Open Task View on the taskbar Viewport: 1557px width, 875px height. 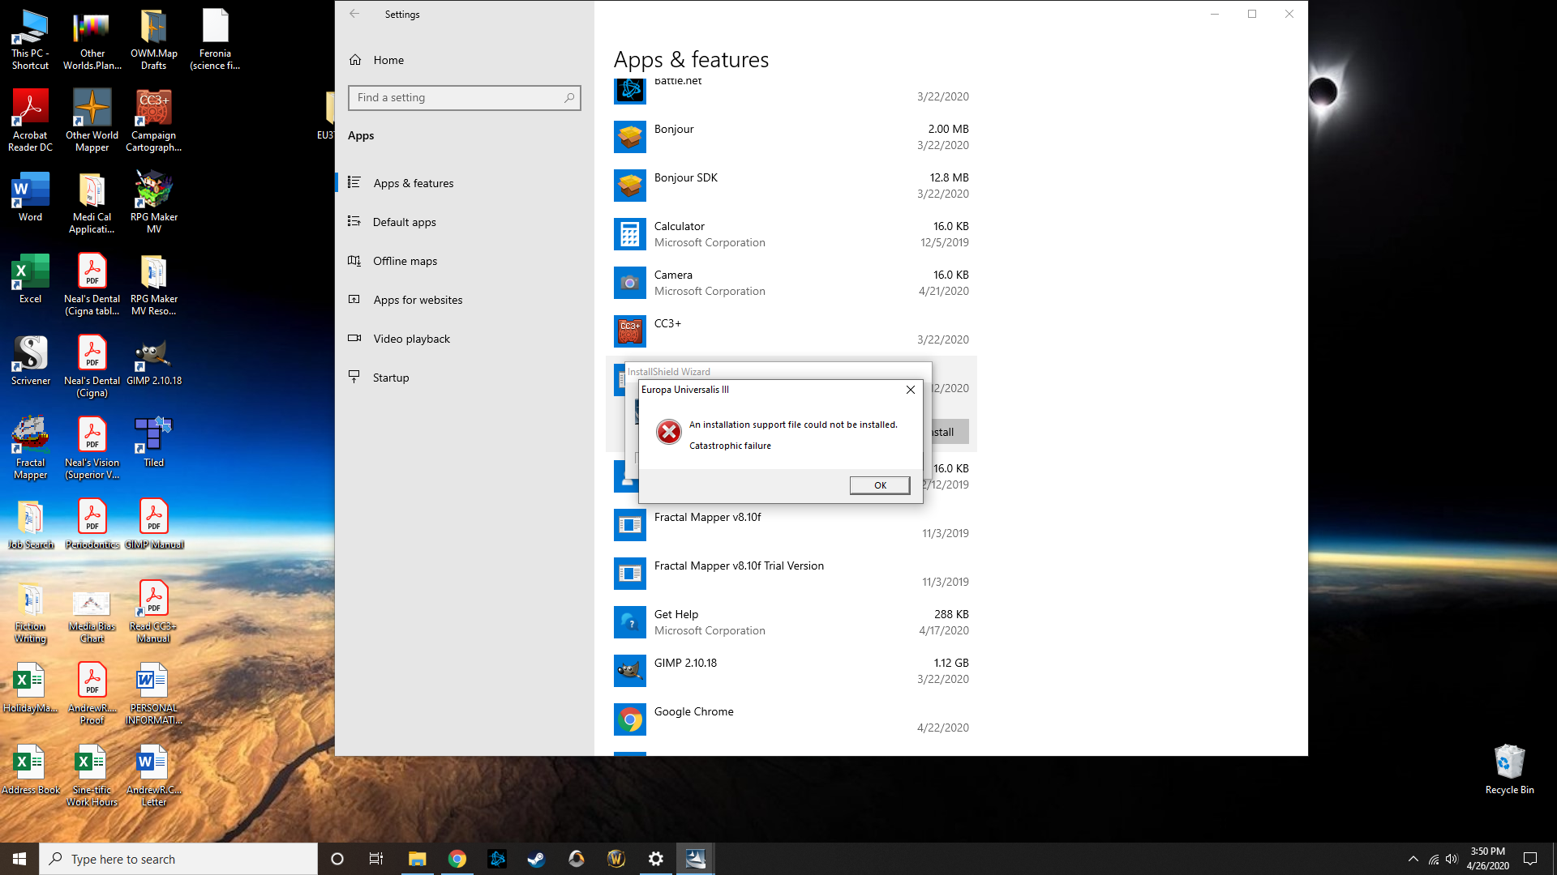(x=376, y=859)
